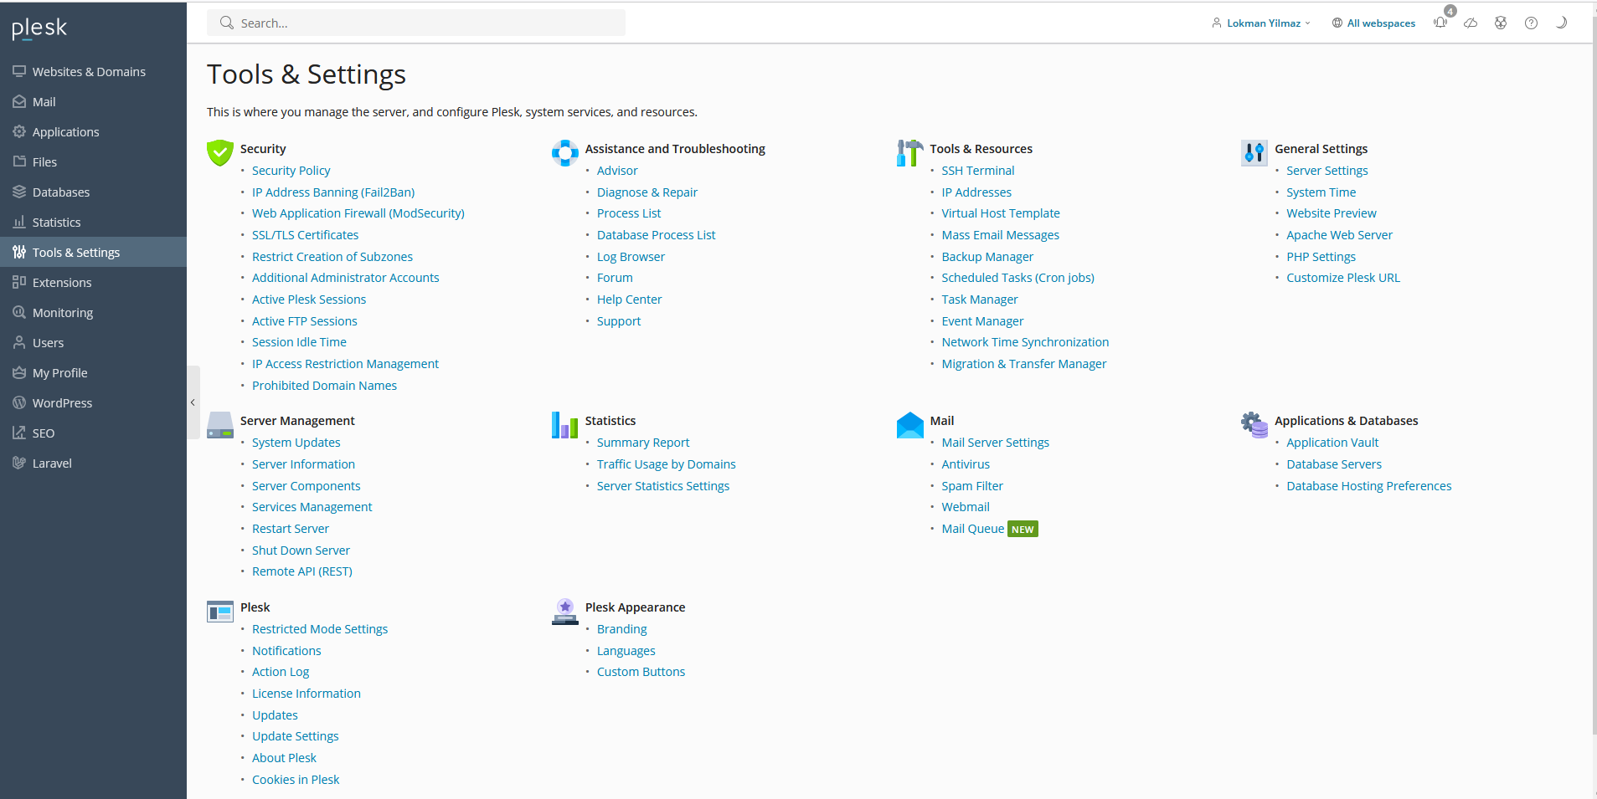
Task: Click the WordPress logo icon in sidebar
Action: pos(19,402)
